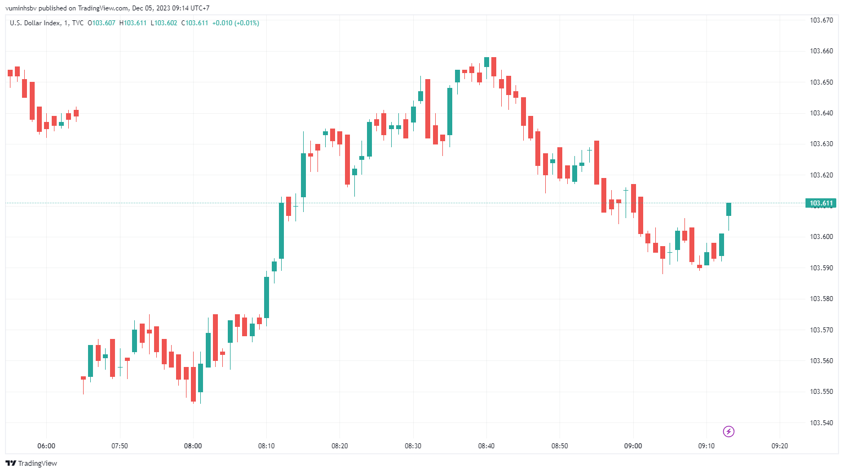
Task: Click the vuminhsbv published-on header text
Action: pyautogui.click(x=107, y=8)
